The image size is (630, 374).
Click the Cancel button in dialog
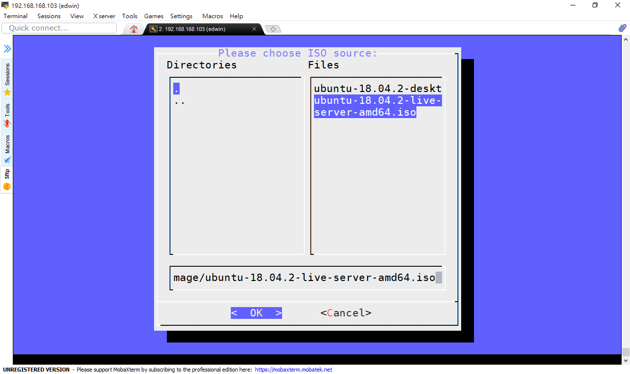coord(346,313)
